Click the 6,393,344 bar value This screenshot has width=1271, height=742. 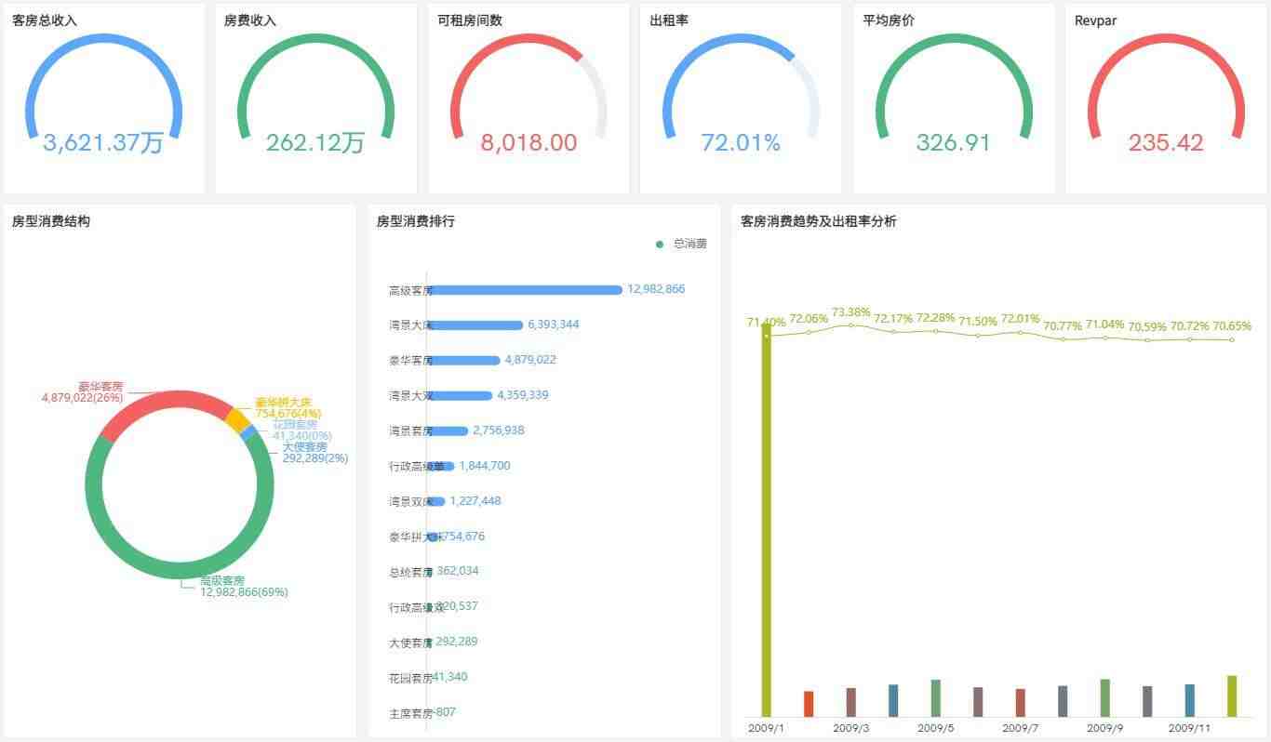pos(554,325)
